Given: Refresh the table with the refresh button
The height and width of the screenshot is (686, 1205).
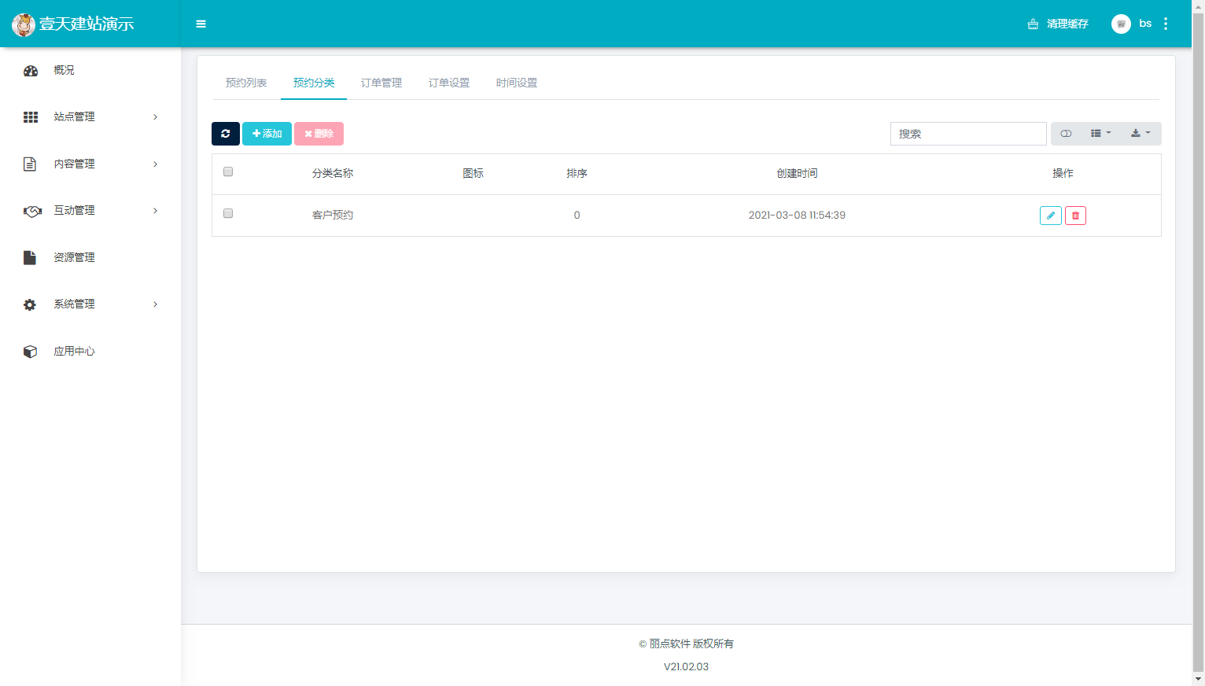Looking at the screenshot, I should point(226,134).
